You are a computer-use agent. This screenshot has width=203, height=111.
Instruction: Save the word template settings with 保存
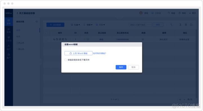[121, 67]
